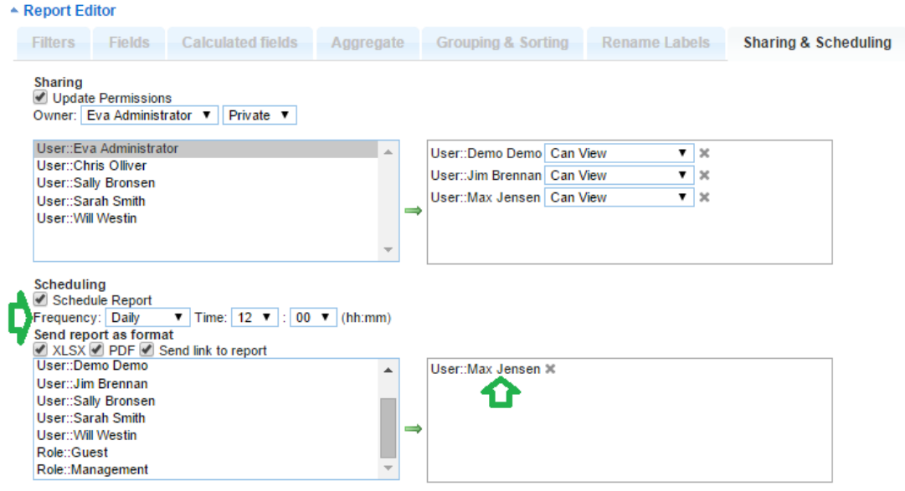Disable the Schedule Report checkbox
Image resolution: width=905 pixels, height=491 pixels.
[41, 299]
